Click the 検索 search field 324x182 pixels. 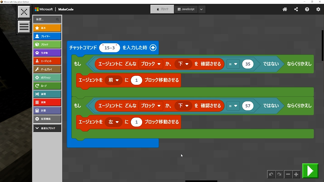click(x=45, y=19)
